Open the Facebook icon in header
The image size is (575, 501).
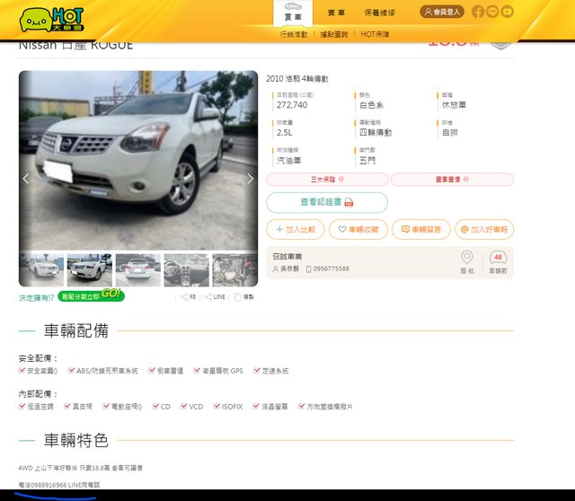(x=478, y=12)
